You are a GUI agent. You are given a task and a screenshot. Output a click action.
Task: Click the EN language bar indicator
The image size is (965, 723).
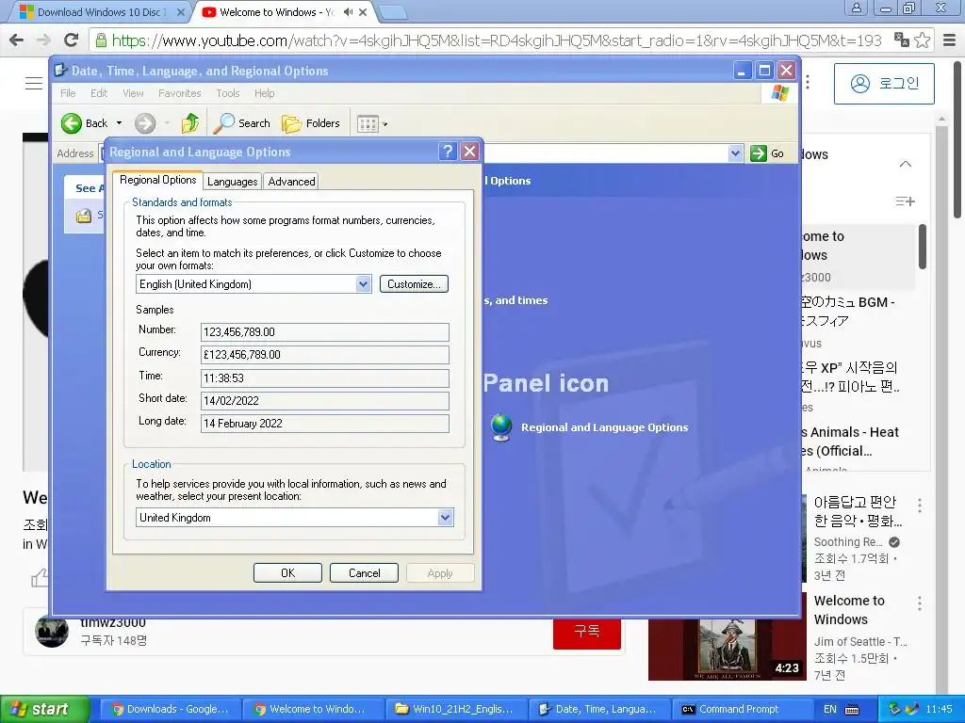pos(829,710)
